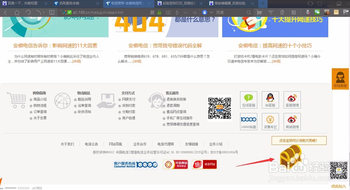This screenshot has height=190, width=350.
Task: Open the 退换货政策 footer link
Action: pos(176,99)
